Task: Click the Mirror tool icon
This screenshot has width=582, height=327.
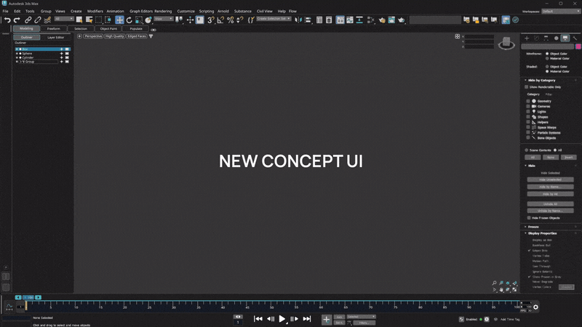Action: [298, 20]
